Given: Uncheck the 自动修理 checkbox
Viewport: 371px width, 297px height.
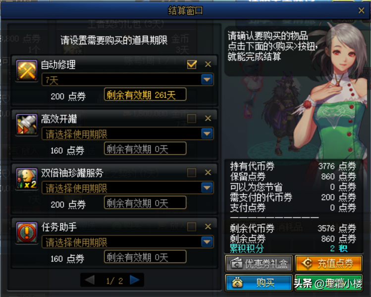Looking at the screenshot, I should pos(192,64).
